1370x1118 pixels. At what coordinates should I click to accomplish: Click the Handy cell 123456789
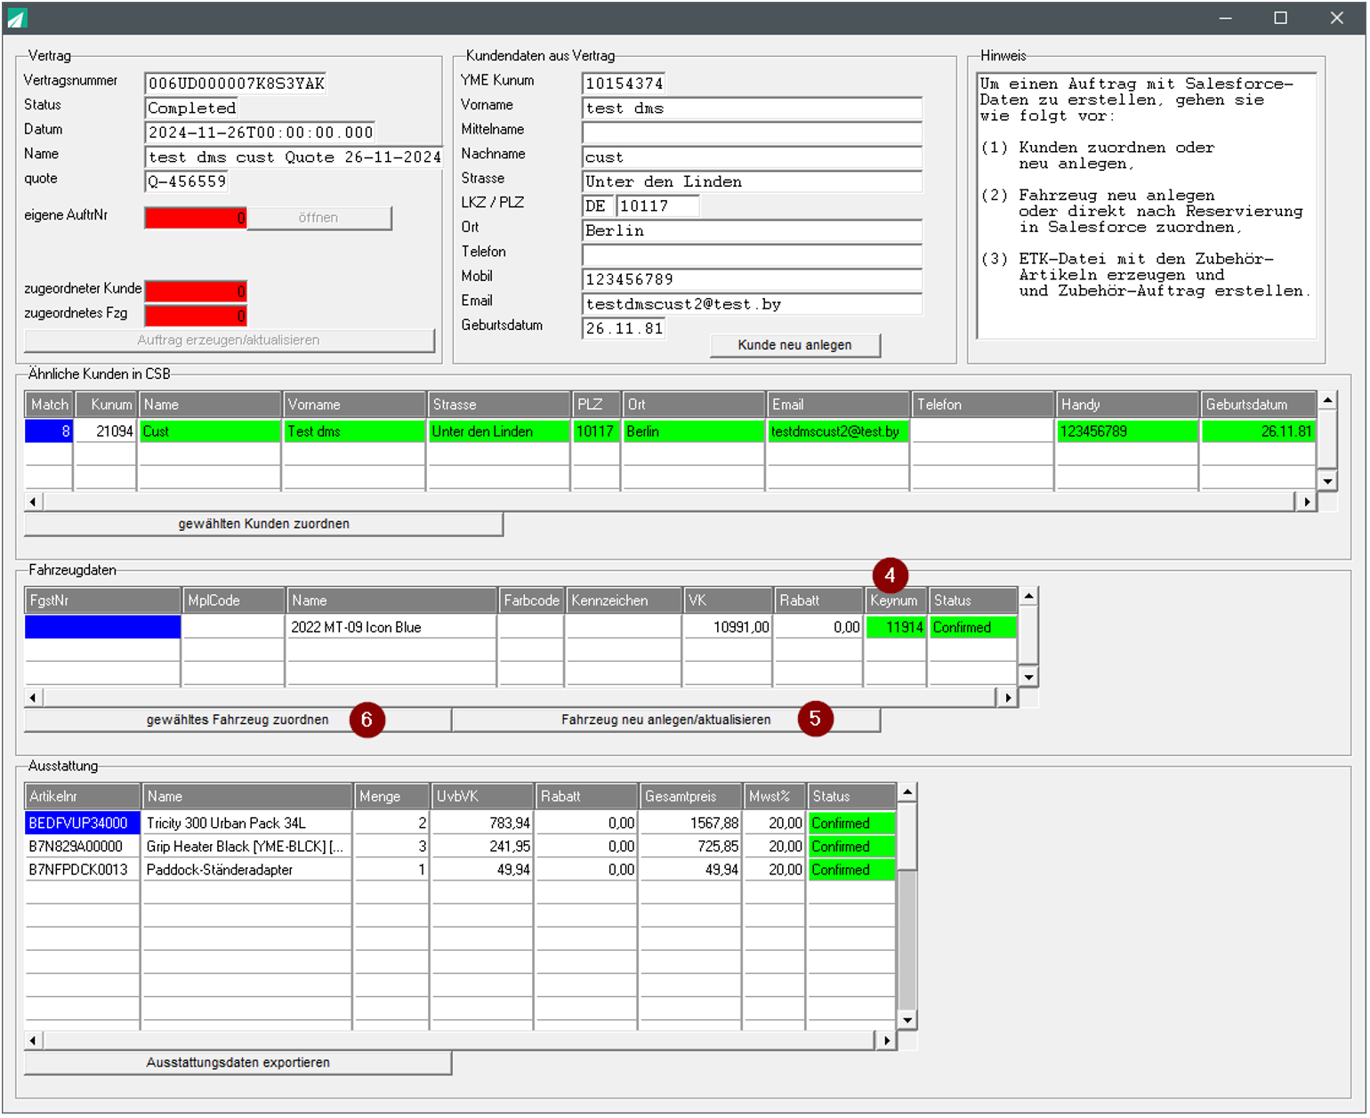coord(1126,431)
